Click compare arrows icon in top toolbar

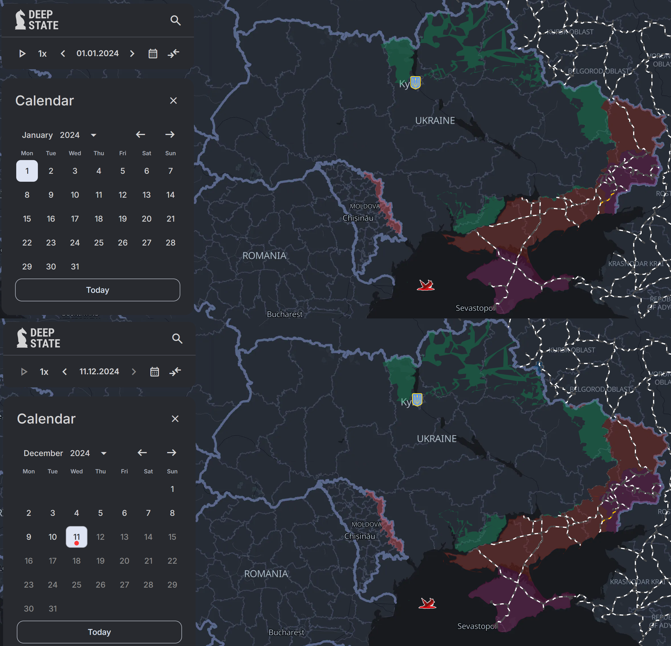173,53
